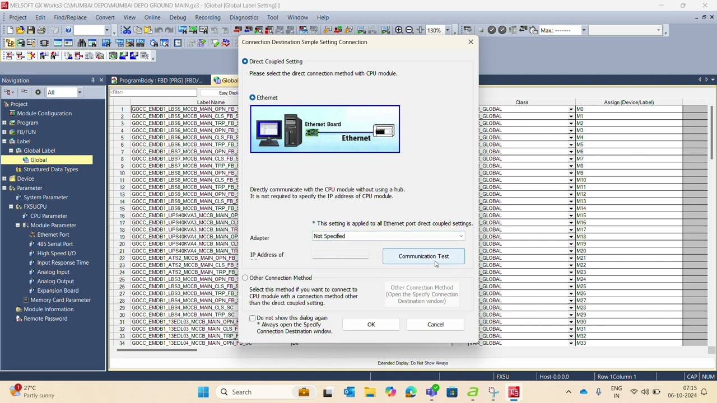Click the Communication Test button

click(423, 256)
